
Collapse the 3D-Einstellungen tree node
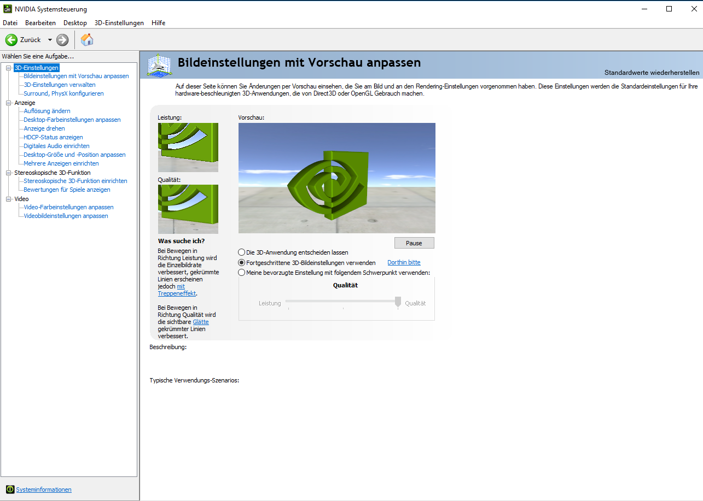click(8, 68)
